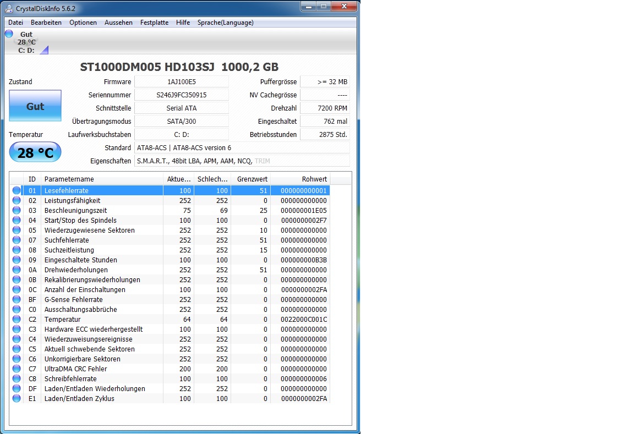Screen dimensions: 634x434
Task: Select the Lesefehlerrate parameter name
Action: pyautogui.click(x=66, y=191)
